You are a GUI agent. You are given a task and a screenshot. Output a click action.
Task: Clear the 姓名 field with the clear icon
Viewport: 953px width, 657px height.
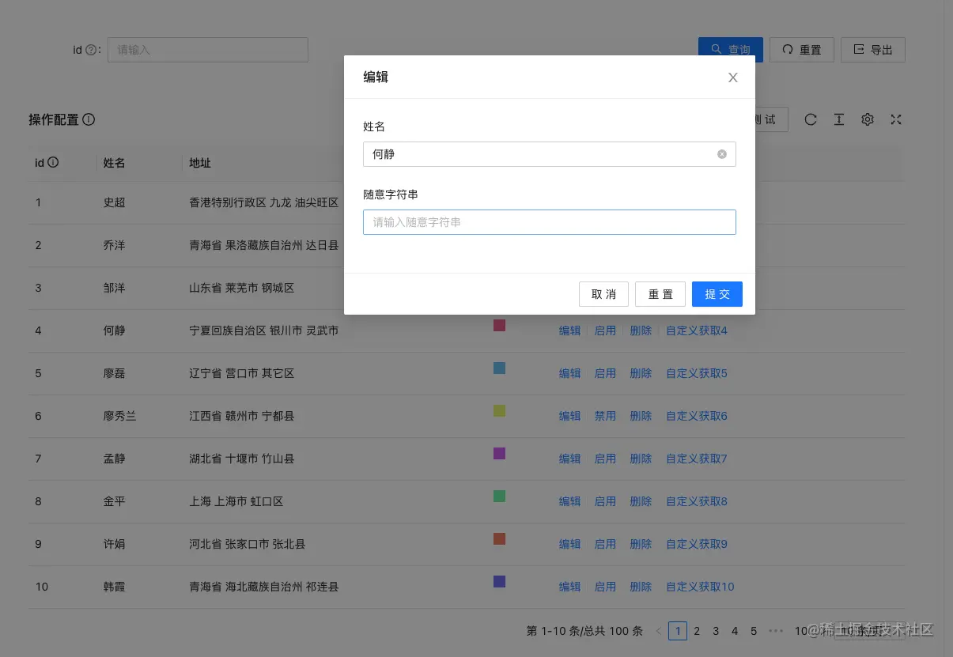point(722,154)
